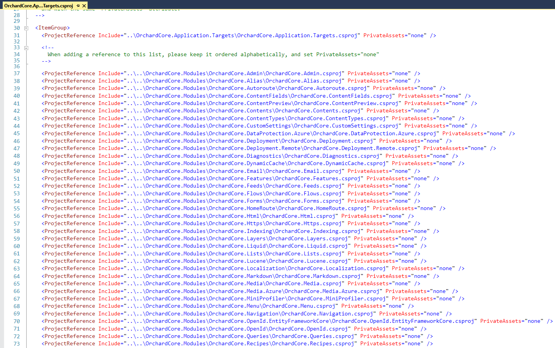This screenshot has height=348, width=555.
Task: Click the OrchardCore.Media.Azure.csproj reference
Action: click(x=250, y=291)
